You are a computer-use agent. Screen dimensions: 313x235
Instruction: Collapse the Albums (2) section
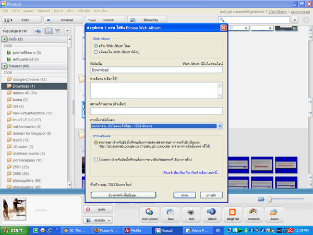[5, 39]
